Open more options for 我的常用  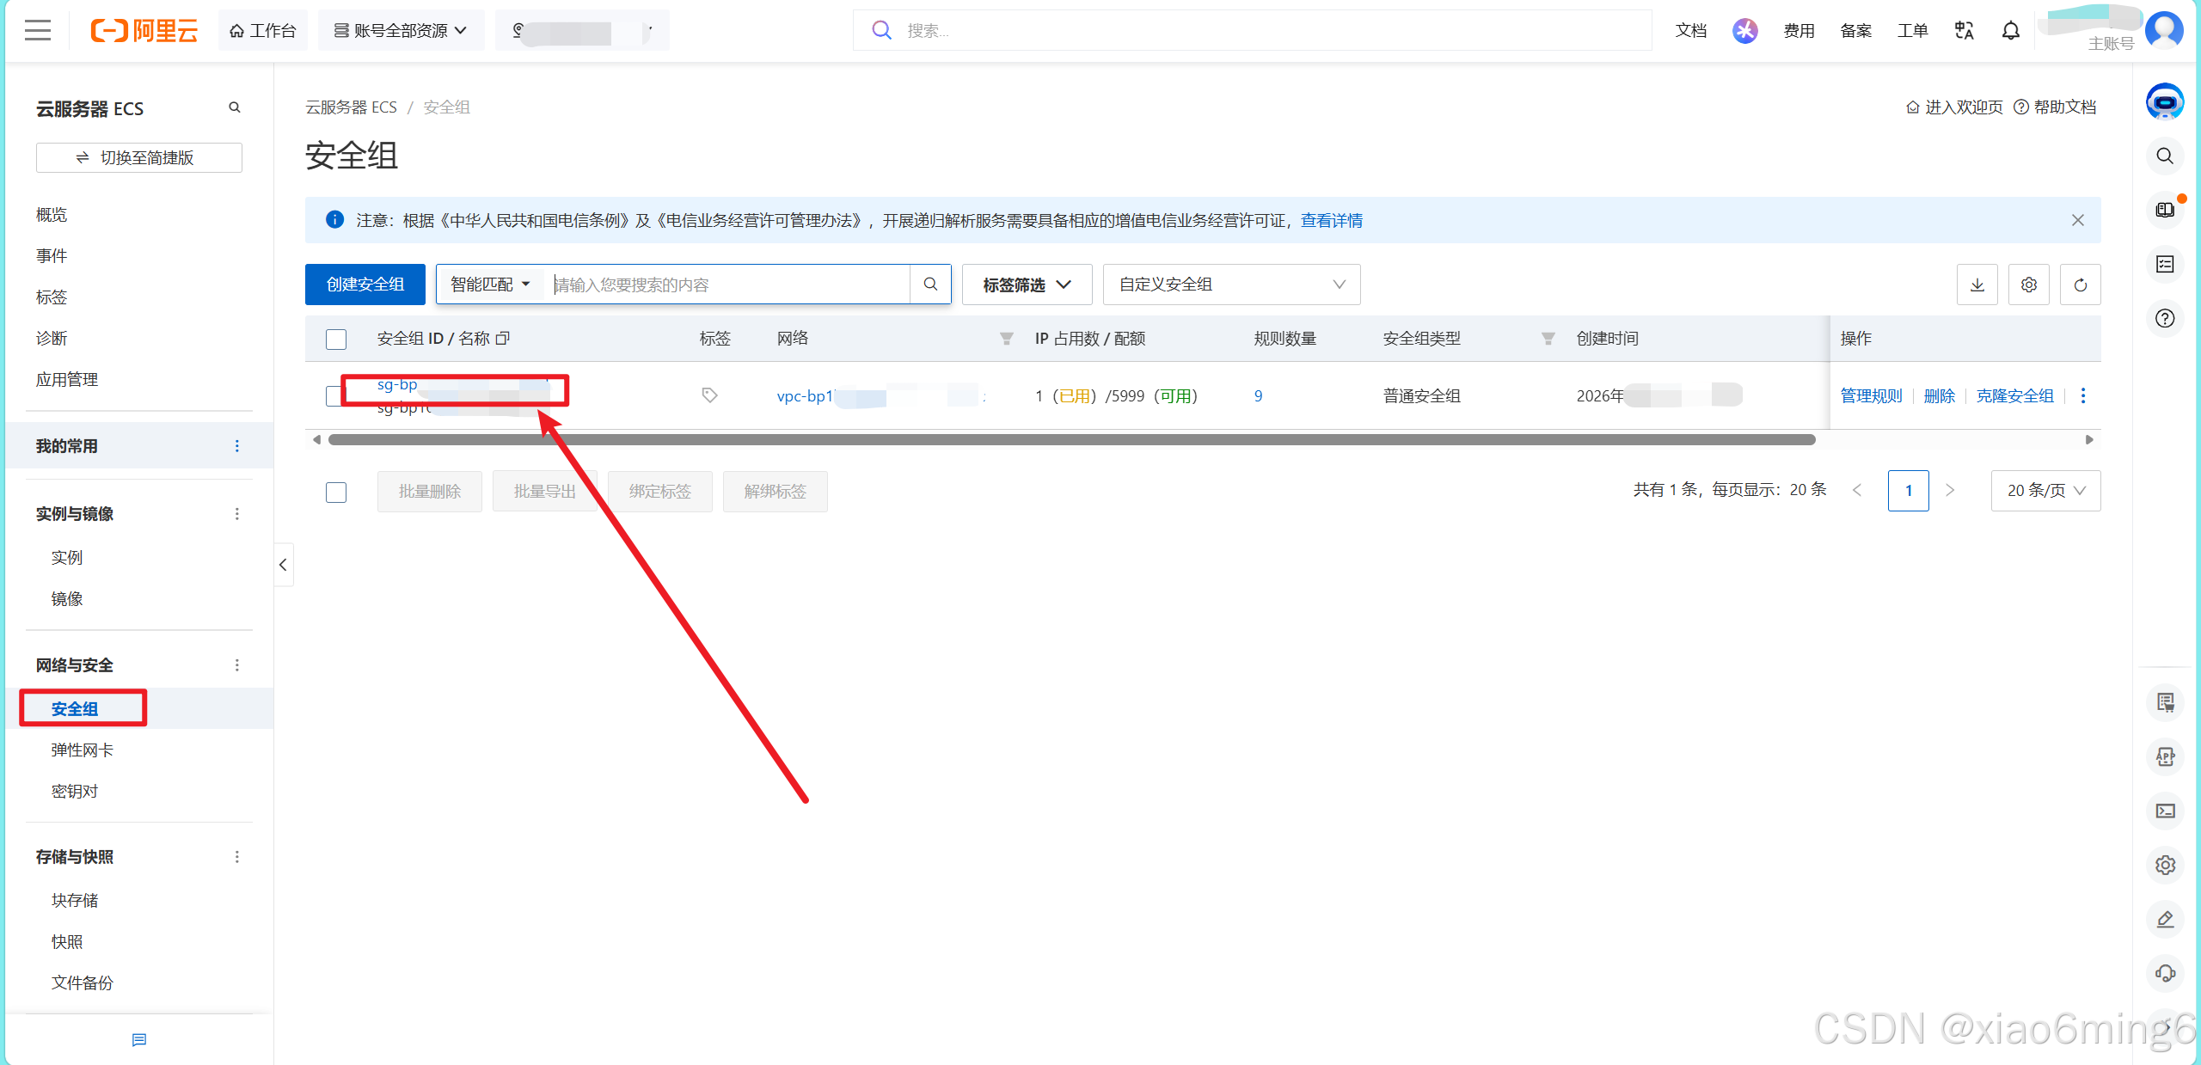tap(237, 446)
